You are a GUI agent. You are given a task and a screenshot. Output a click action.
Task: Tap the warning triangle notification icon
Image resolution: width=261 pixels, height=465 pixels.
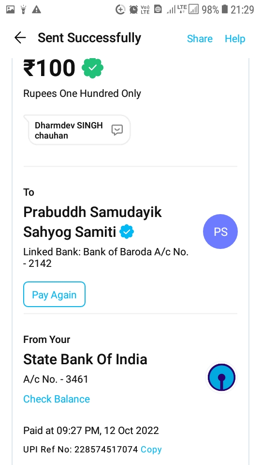[x=36, y=10]
